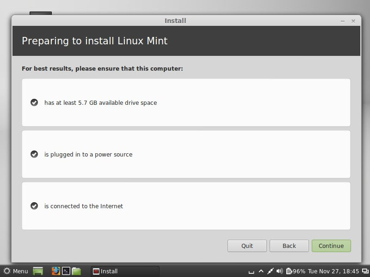Click text 'is plugged in to a power source'
The height and width of the screenshot is (277, 370).
(88, 155)
